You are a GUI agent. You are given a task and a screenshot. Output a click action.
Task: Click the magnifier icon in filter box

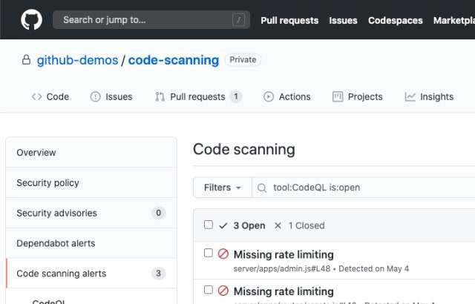click(x=262, y=188)
